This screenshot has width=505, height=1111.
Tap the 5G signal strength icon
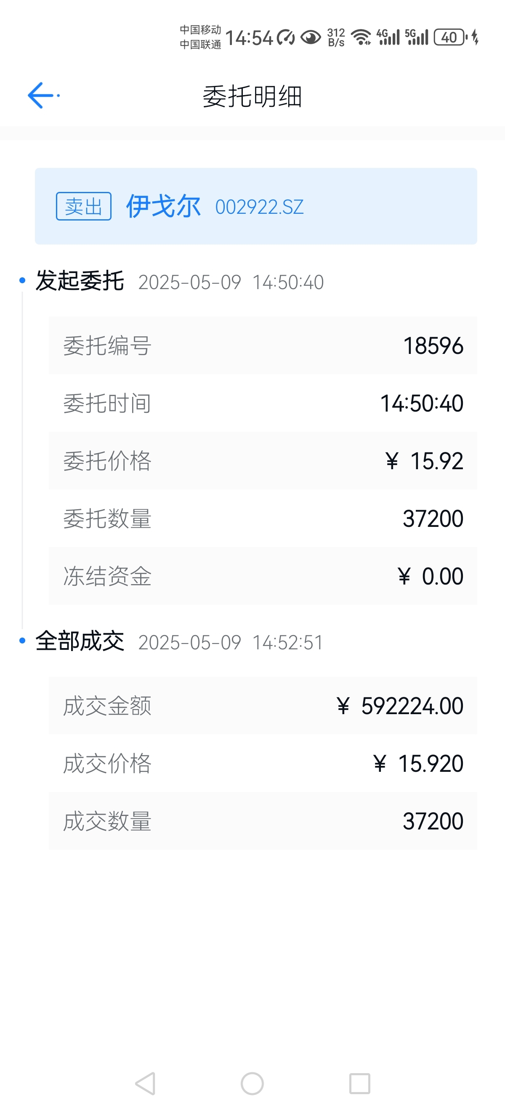click(417, 37)
